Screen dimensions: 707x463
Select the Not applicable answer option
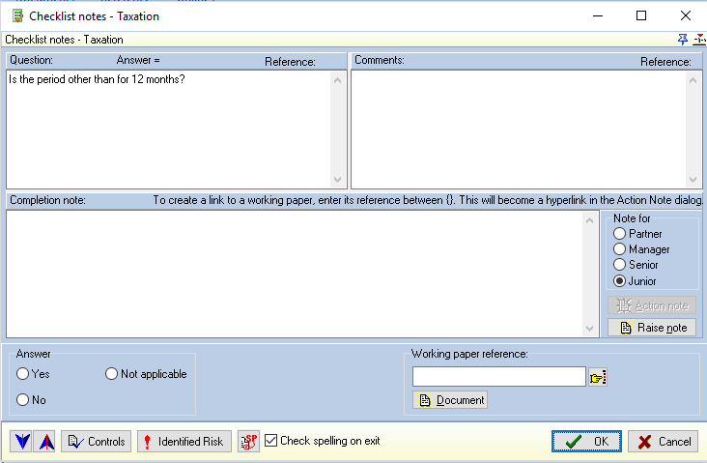tap(111, 374)
